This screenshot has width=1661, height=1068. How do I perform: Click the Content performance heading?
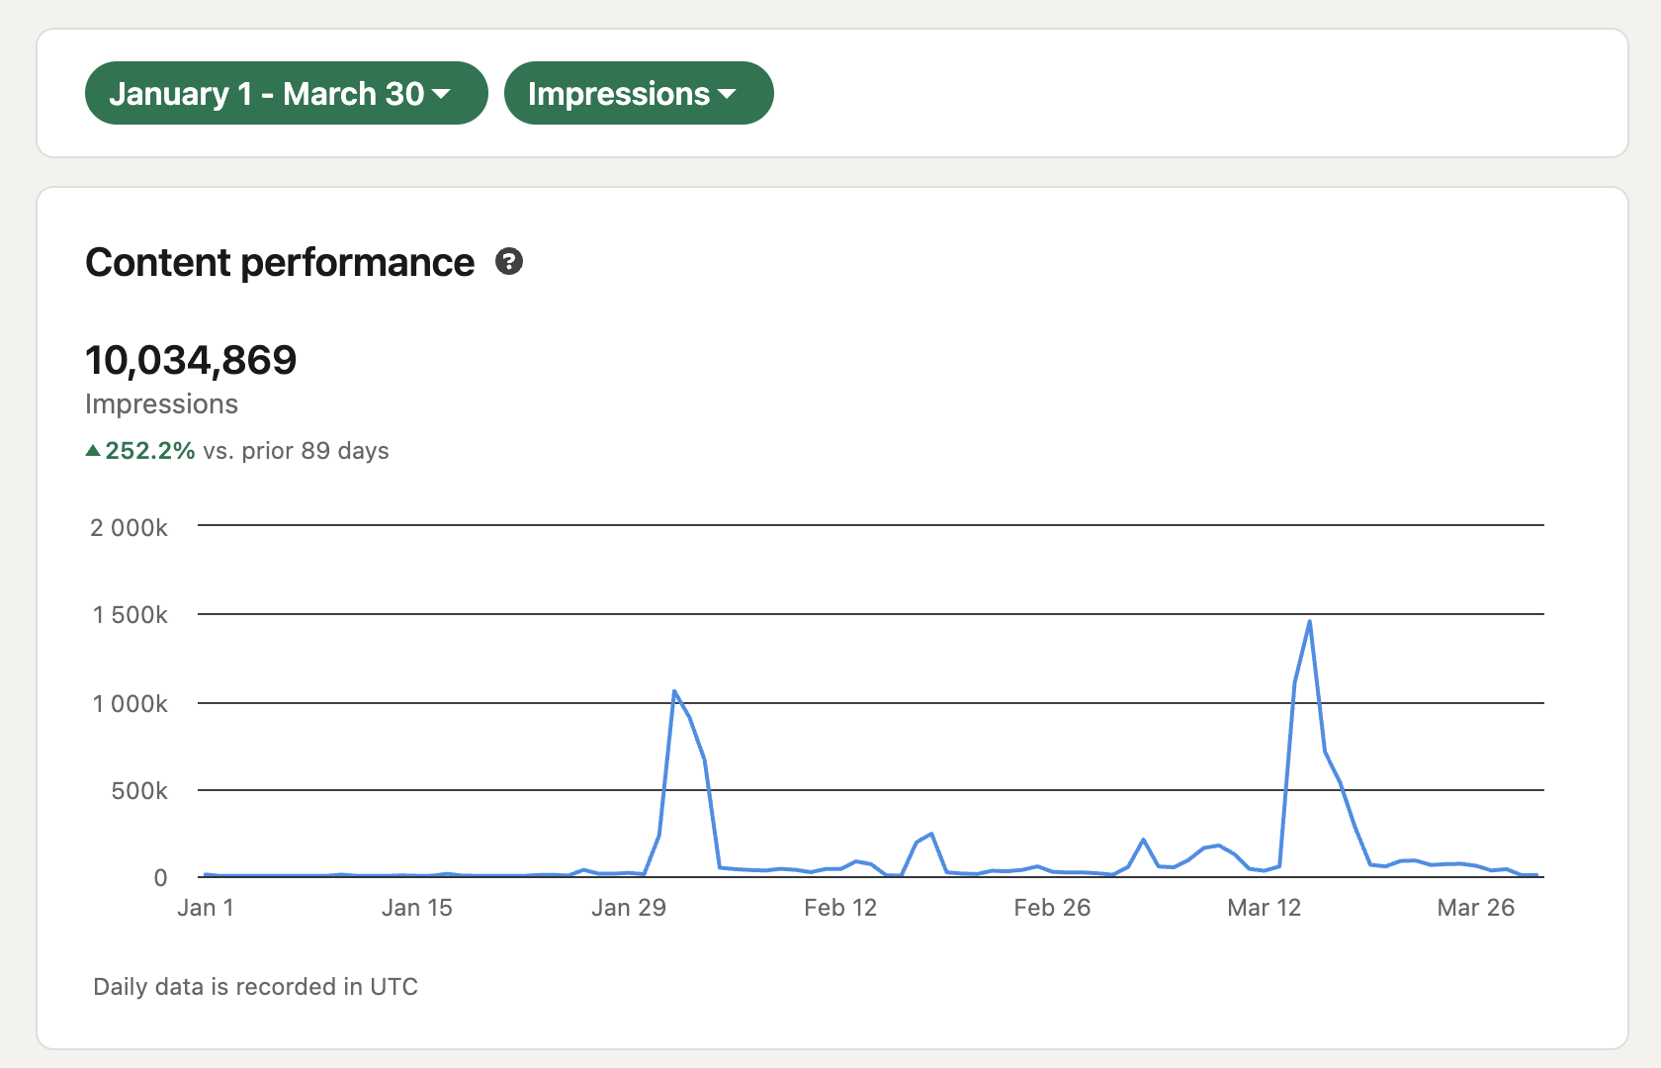point(280,263)
